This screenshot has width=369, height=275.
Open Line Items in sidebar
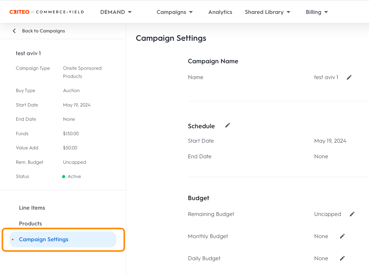tap(32, 208)
